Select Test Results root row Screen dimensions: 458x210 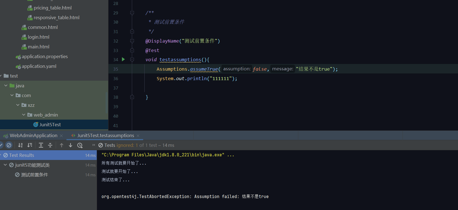[x=49, y=155]
